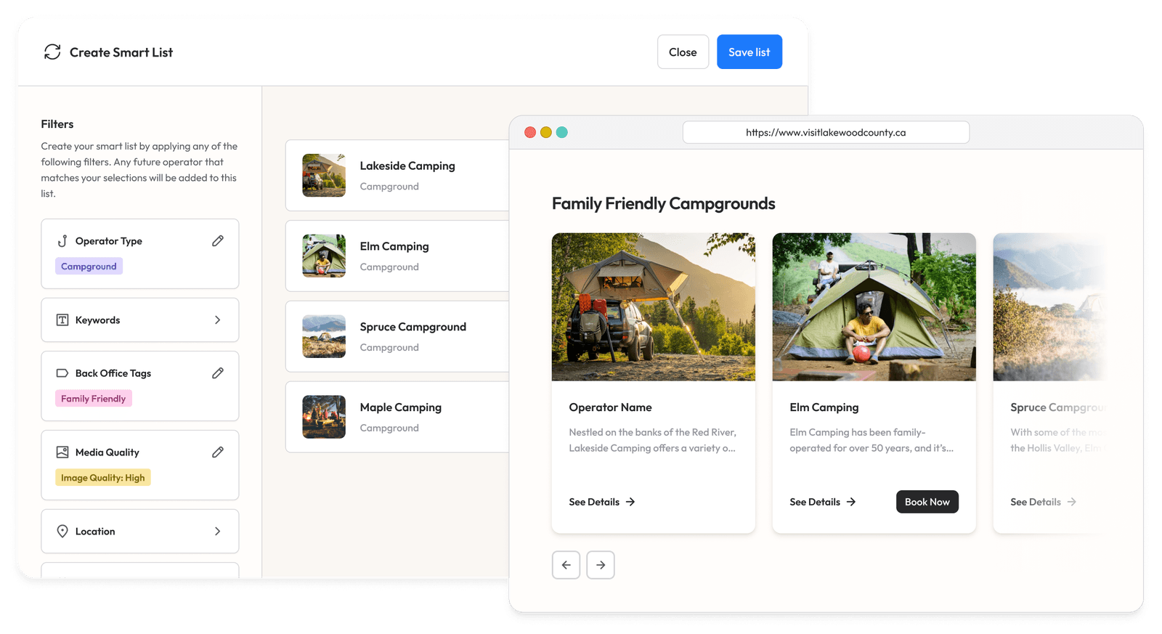Save the smart list
Viewport: 1162px width, 634px height.
(749, 52)
